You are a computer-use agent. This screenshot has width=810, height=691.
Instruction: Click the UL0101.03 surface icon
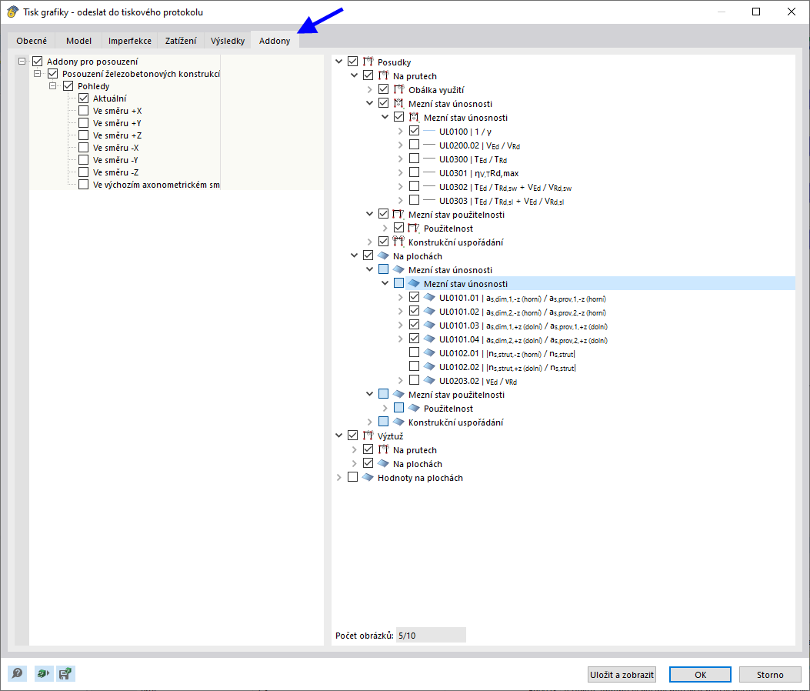click(x=429, y=325)
